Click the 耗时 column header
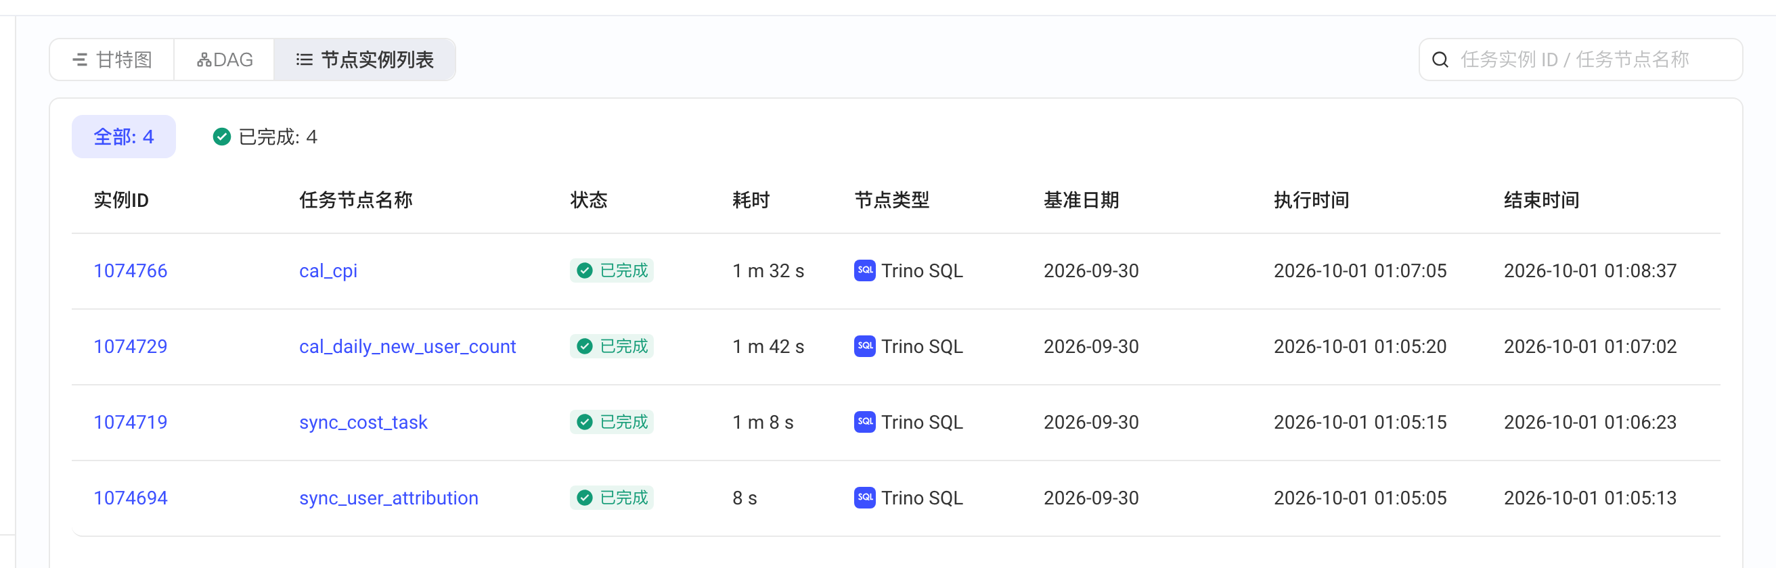 point(751,200)
